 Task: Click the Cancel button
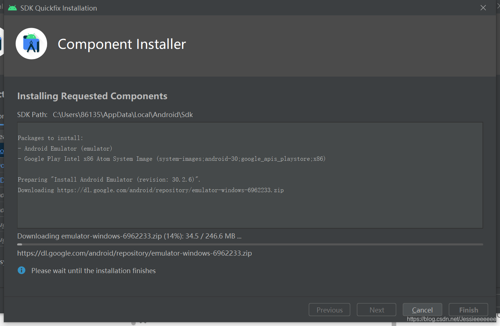point(422,310)
